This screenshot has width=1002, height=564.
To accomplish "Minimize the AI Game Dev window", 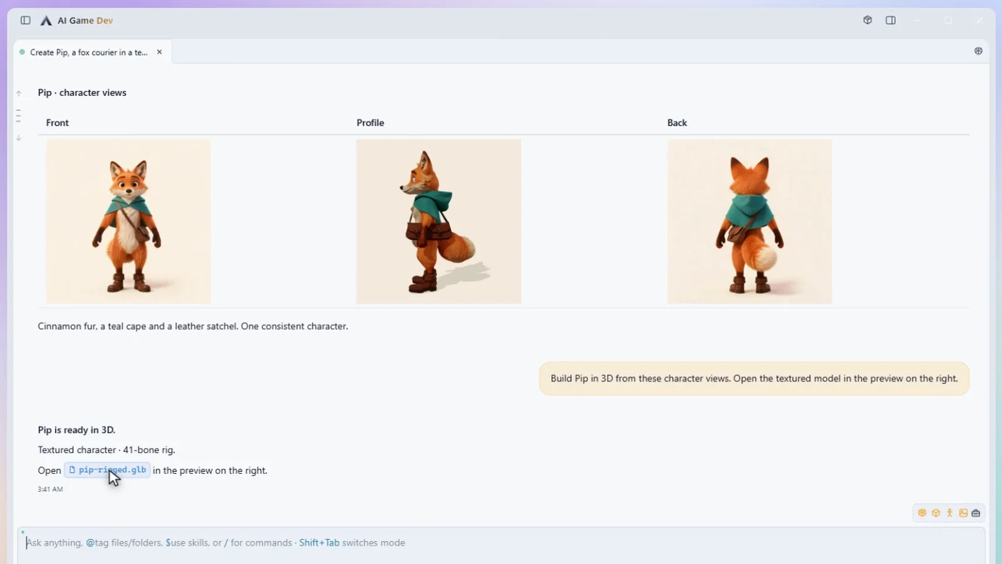I will pos(917,20).
